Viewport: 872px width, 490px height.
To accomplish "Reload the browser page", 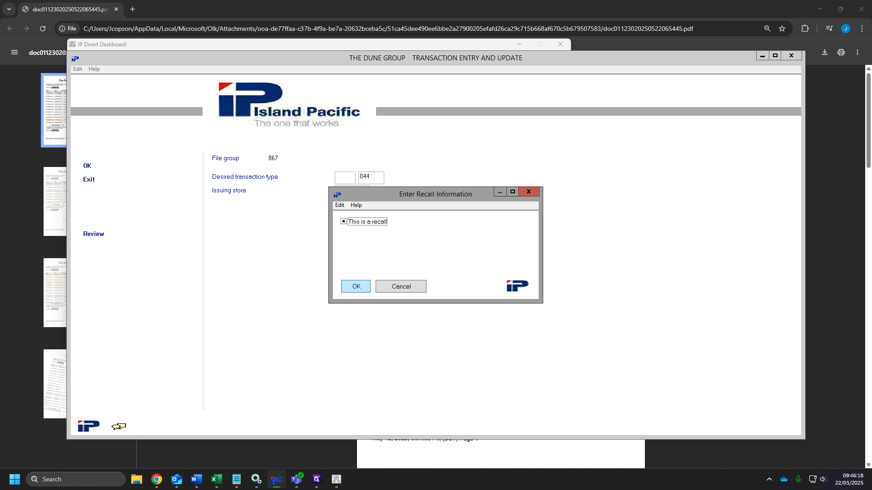I will click(43, 29).
